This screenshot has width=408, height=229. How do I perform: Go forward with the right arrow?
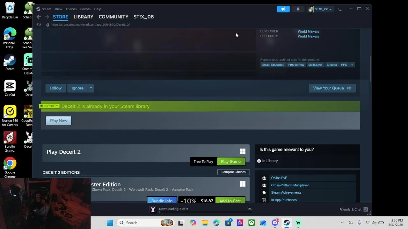[47, 17]
